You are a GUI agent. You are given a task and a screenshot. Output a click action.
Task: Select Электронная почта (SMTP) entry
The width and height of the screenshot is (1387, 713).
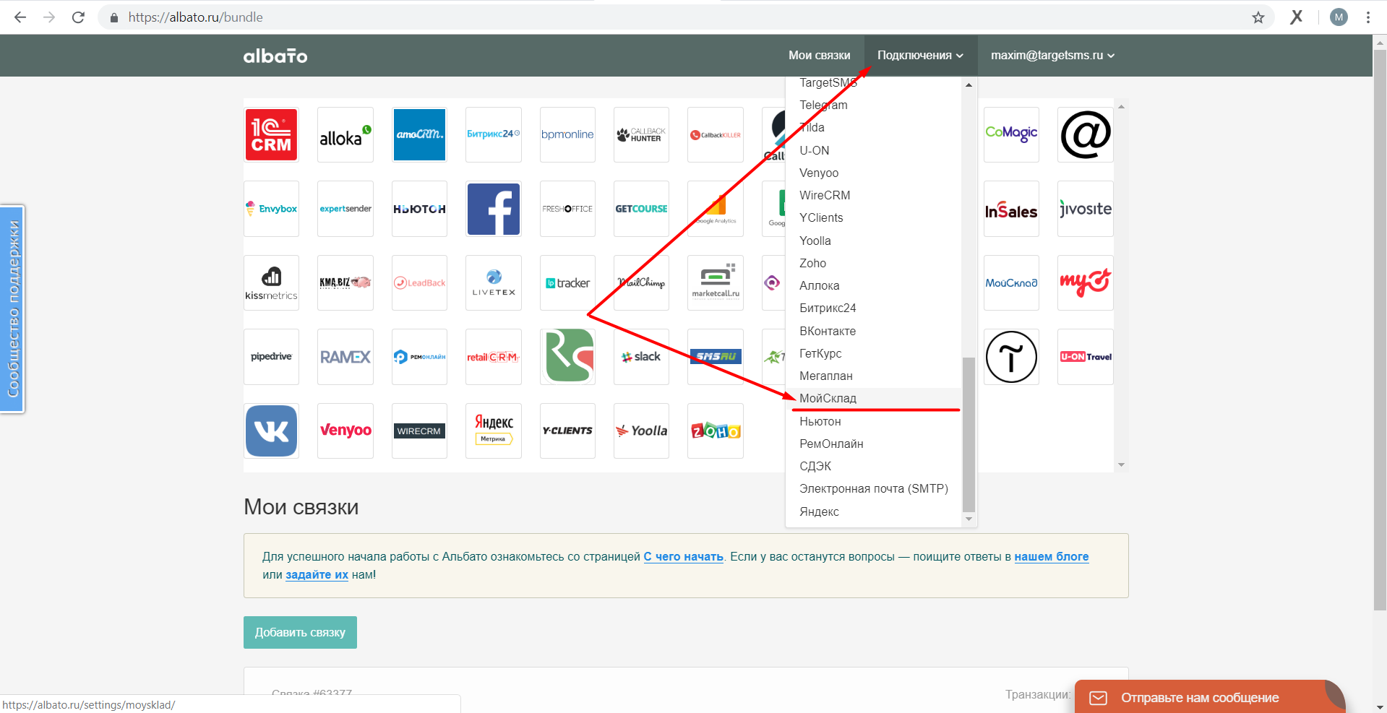tap(873, 489)
